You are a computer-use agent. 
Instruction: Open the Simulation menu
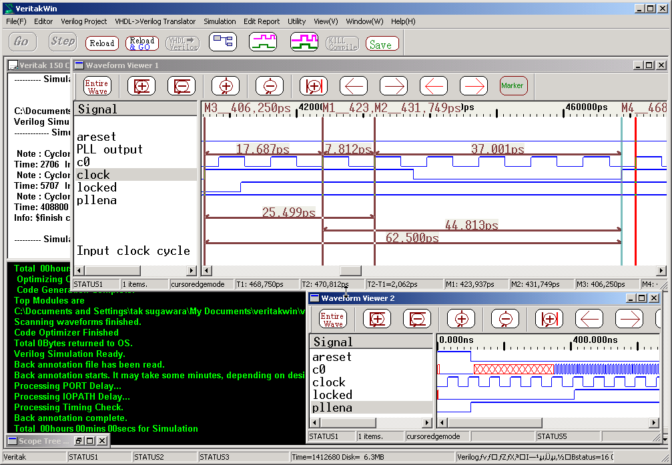(x=220, y=21)
